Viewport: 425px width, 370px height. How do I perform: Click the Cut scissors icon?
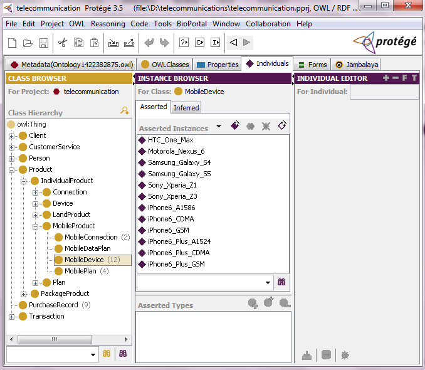coord(63,43)
